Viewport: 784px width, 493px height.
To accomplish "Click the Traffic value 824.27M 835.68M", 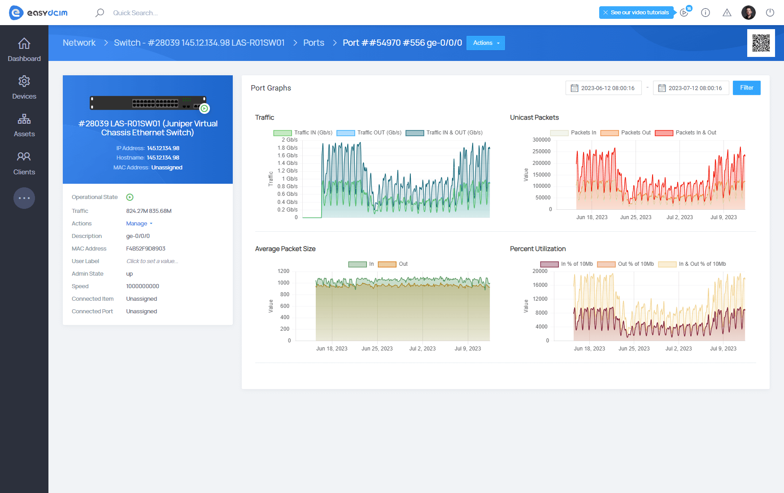I will (x=149, y=211).
